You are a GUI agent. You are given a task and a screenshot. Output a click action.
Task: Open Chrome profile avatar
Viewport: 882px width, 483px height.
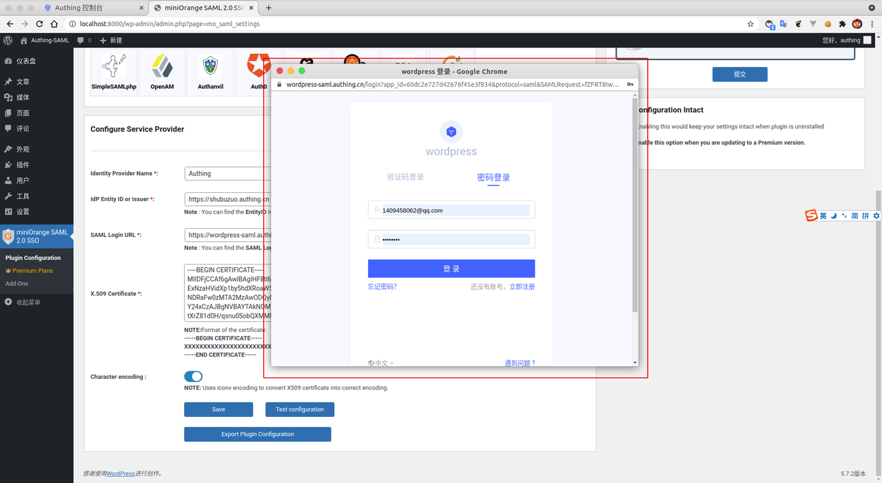point(857,23)
